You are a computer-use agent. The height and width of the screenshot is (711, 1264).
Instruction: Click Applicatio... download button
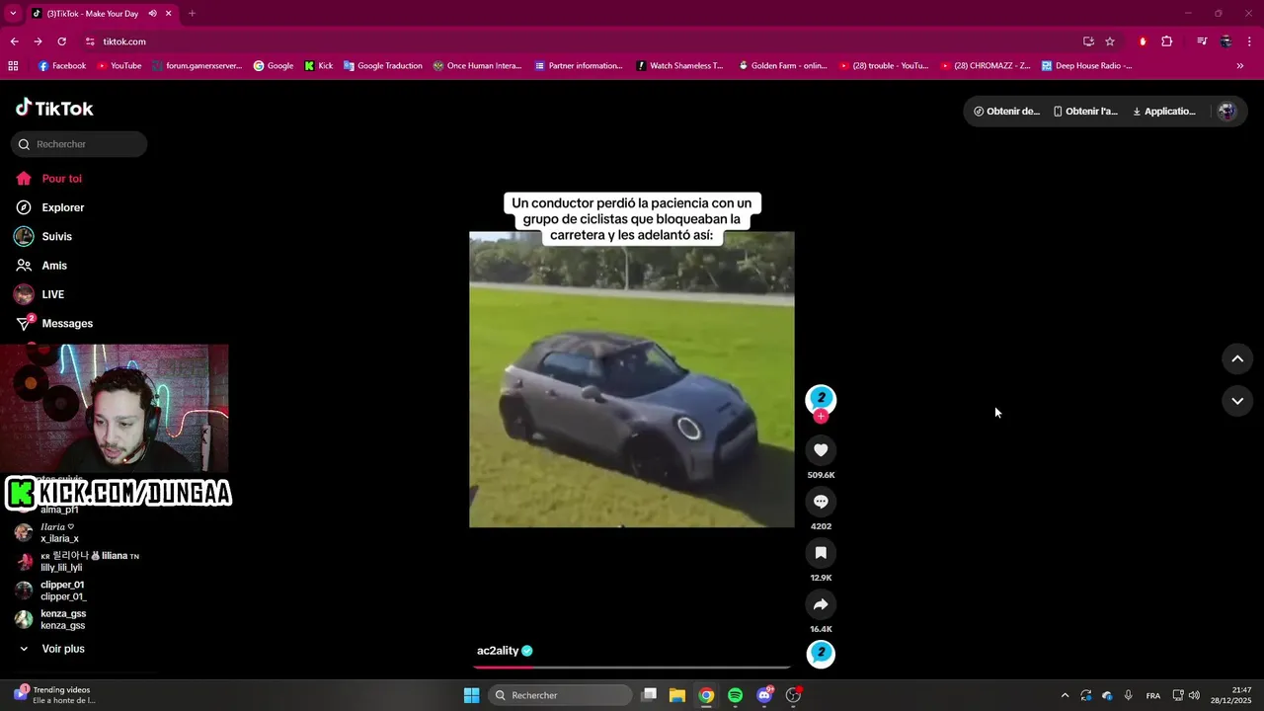[x=1164, y=112]
